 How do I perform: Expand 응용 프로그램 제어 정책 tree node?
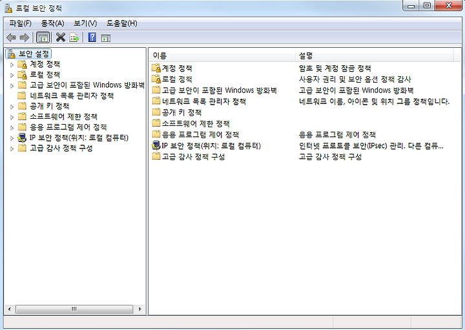coord(12,128)
